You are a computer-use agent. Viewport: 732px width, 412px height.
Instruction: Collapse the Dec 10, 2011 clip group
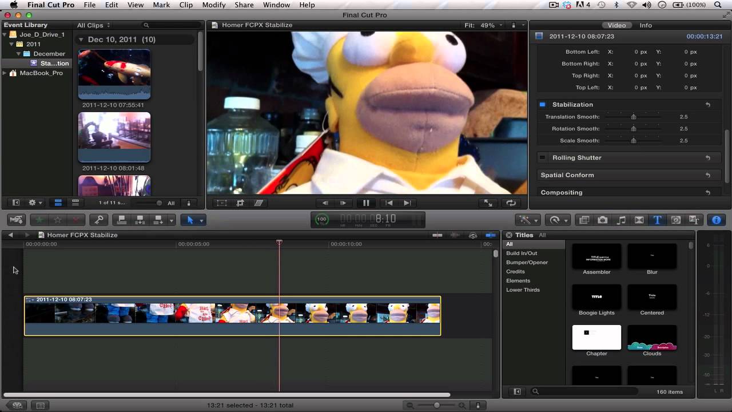click(x=81, y=39)
